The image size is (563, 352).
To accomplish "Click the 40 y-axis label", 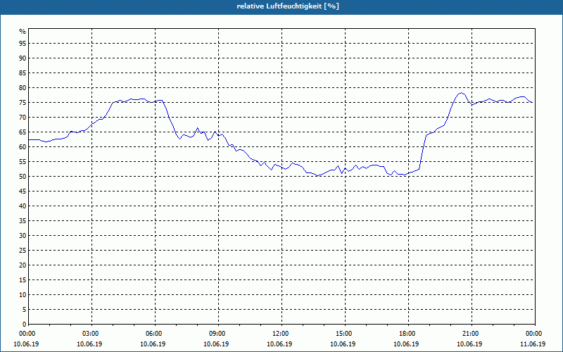I will click(23, 206).
